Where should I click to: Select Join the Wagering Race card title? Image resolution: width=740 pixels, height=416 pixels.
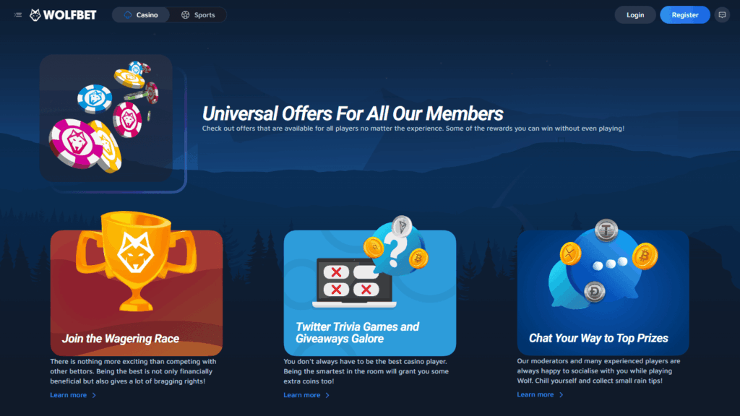[x=121, y=339]
